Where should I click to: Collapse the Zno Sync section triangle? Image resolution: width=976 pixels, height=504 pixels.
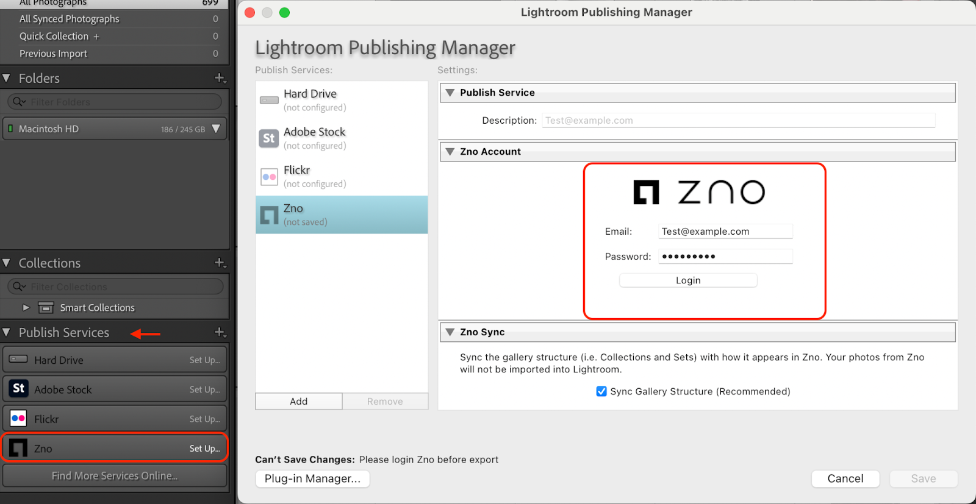(x=450, y=332)
